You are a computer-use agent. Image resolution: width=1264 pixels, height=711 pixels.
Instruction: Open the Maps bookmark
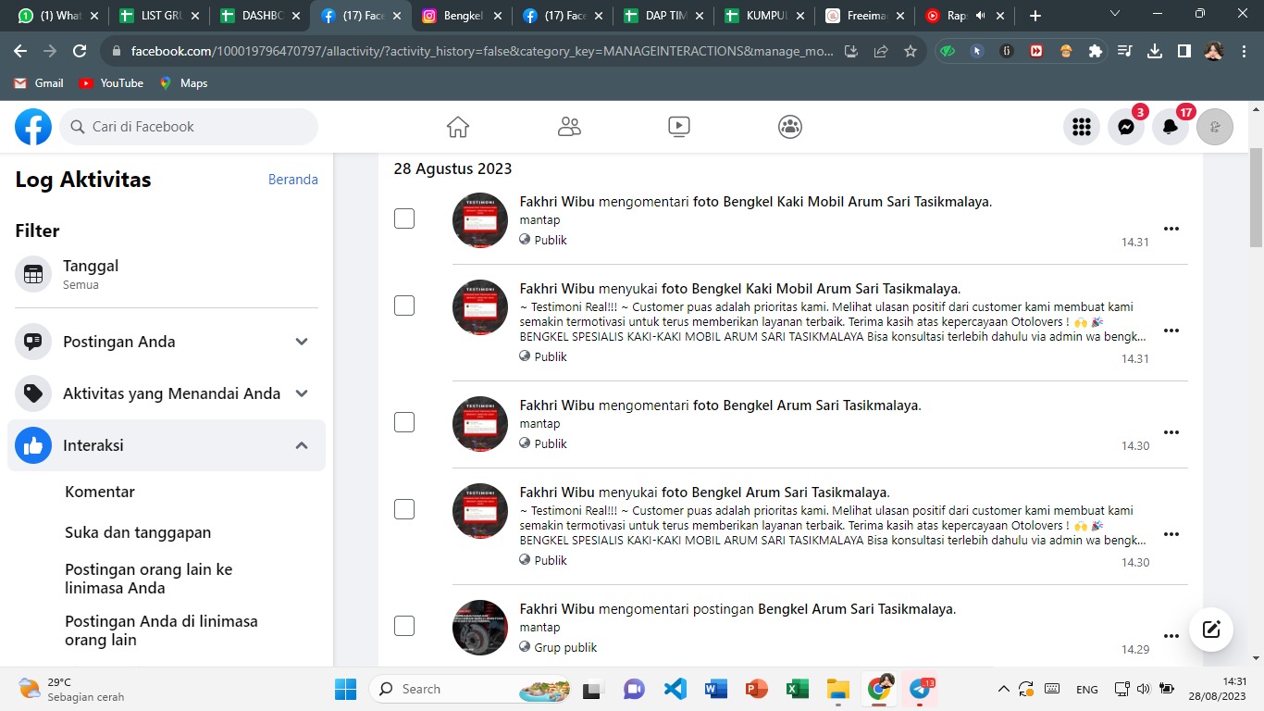(x=183, y=83)
